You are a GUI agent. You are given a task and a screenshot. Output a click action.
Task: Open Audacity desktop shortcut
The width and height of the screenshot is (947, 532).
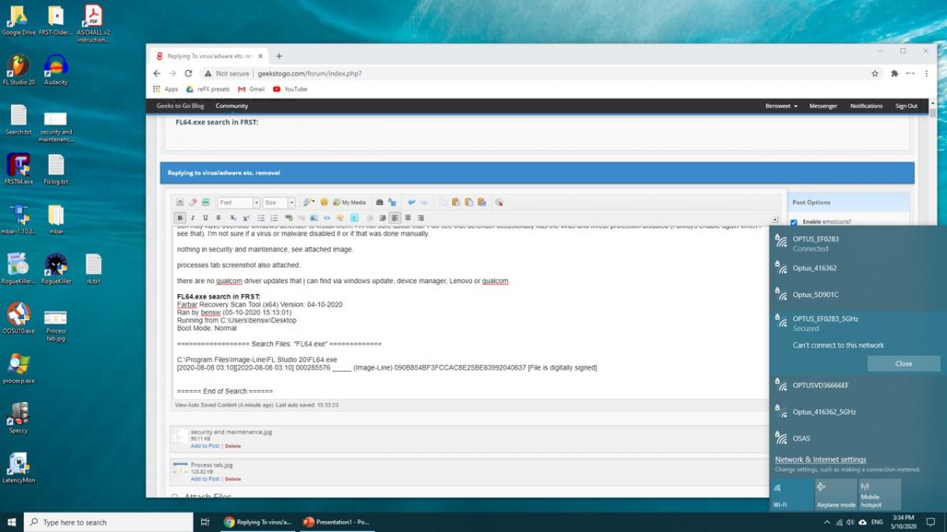pyautogui.click(x=55, y=69)
